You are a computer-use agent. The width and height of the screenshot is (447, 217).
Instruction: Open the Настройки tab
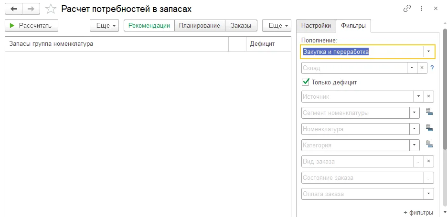(316, 25)
